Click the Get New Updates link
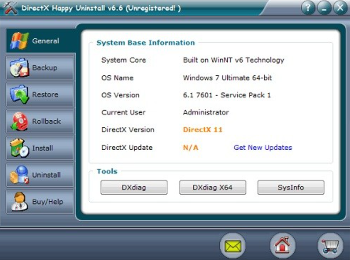 [x=263, y=147]
